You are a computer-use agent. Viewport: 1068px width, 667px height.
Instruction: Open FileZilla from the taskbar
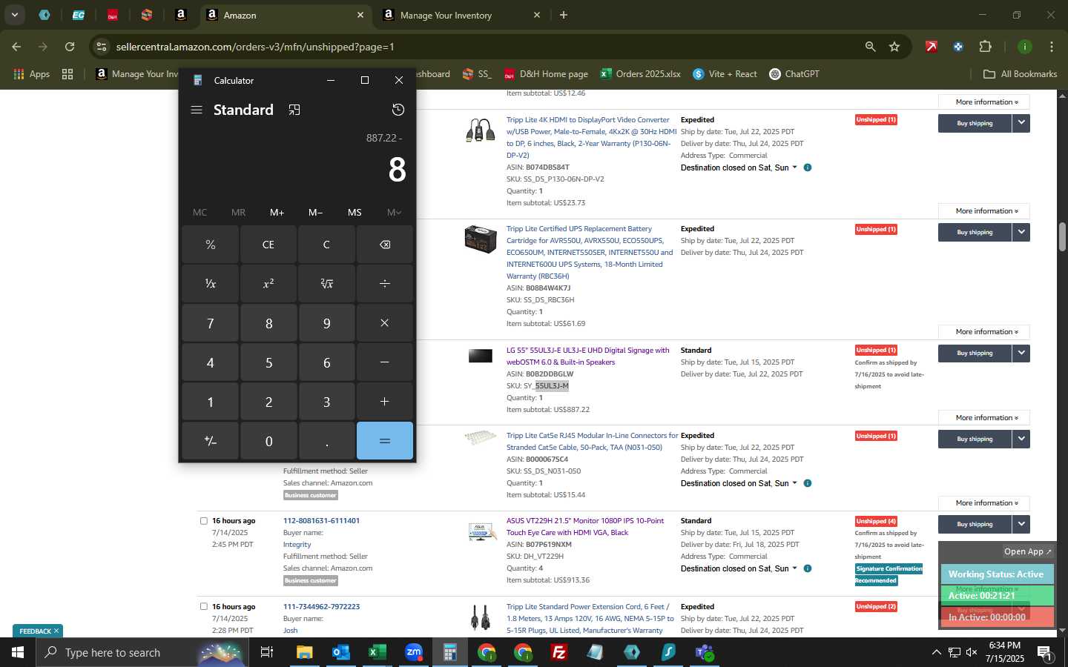(x=559, y=653)
